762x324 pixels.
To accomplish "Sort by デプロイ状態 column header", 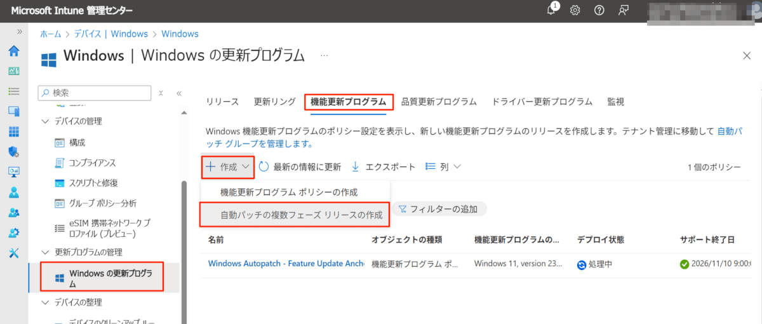I will tap(601, 240).
